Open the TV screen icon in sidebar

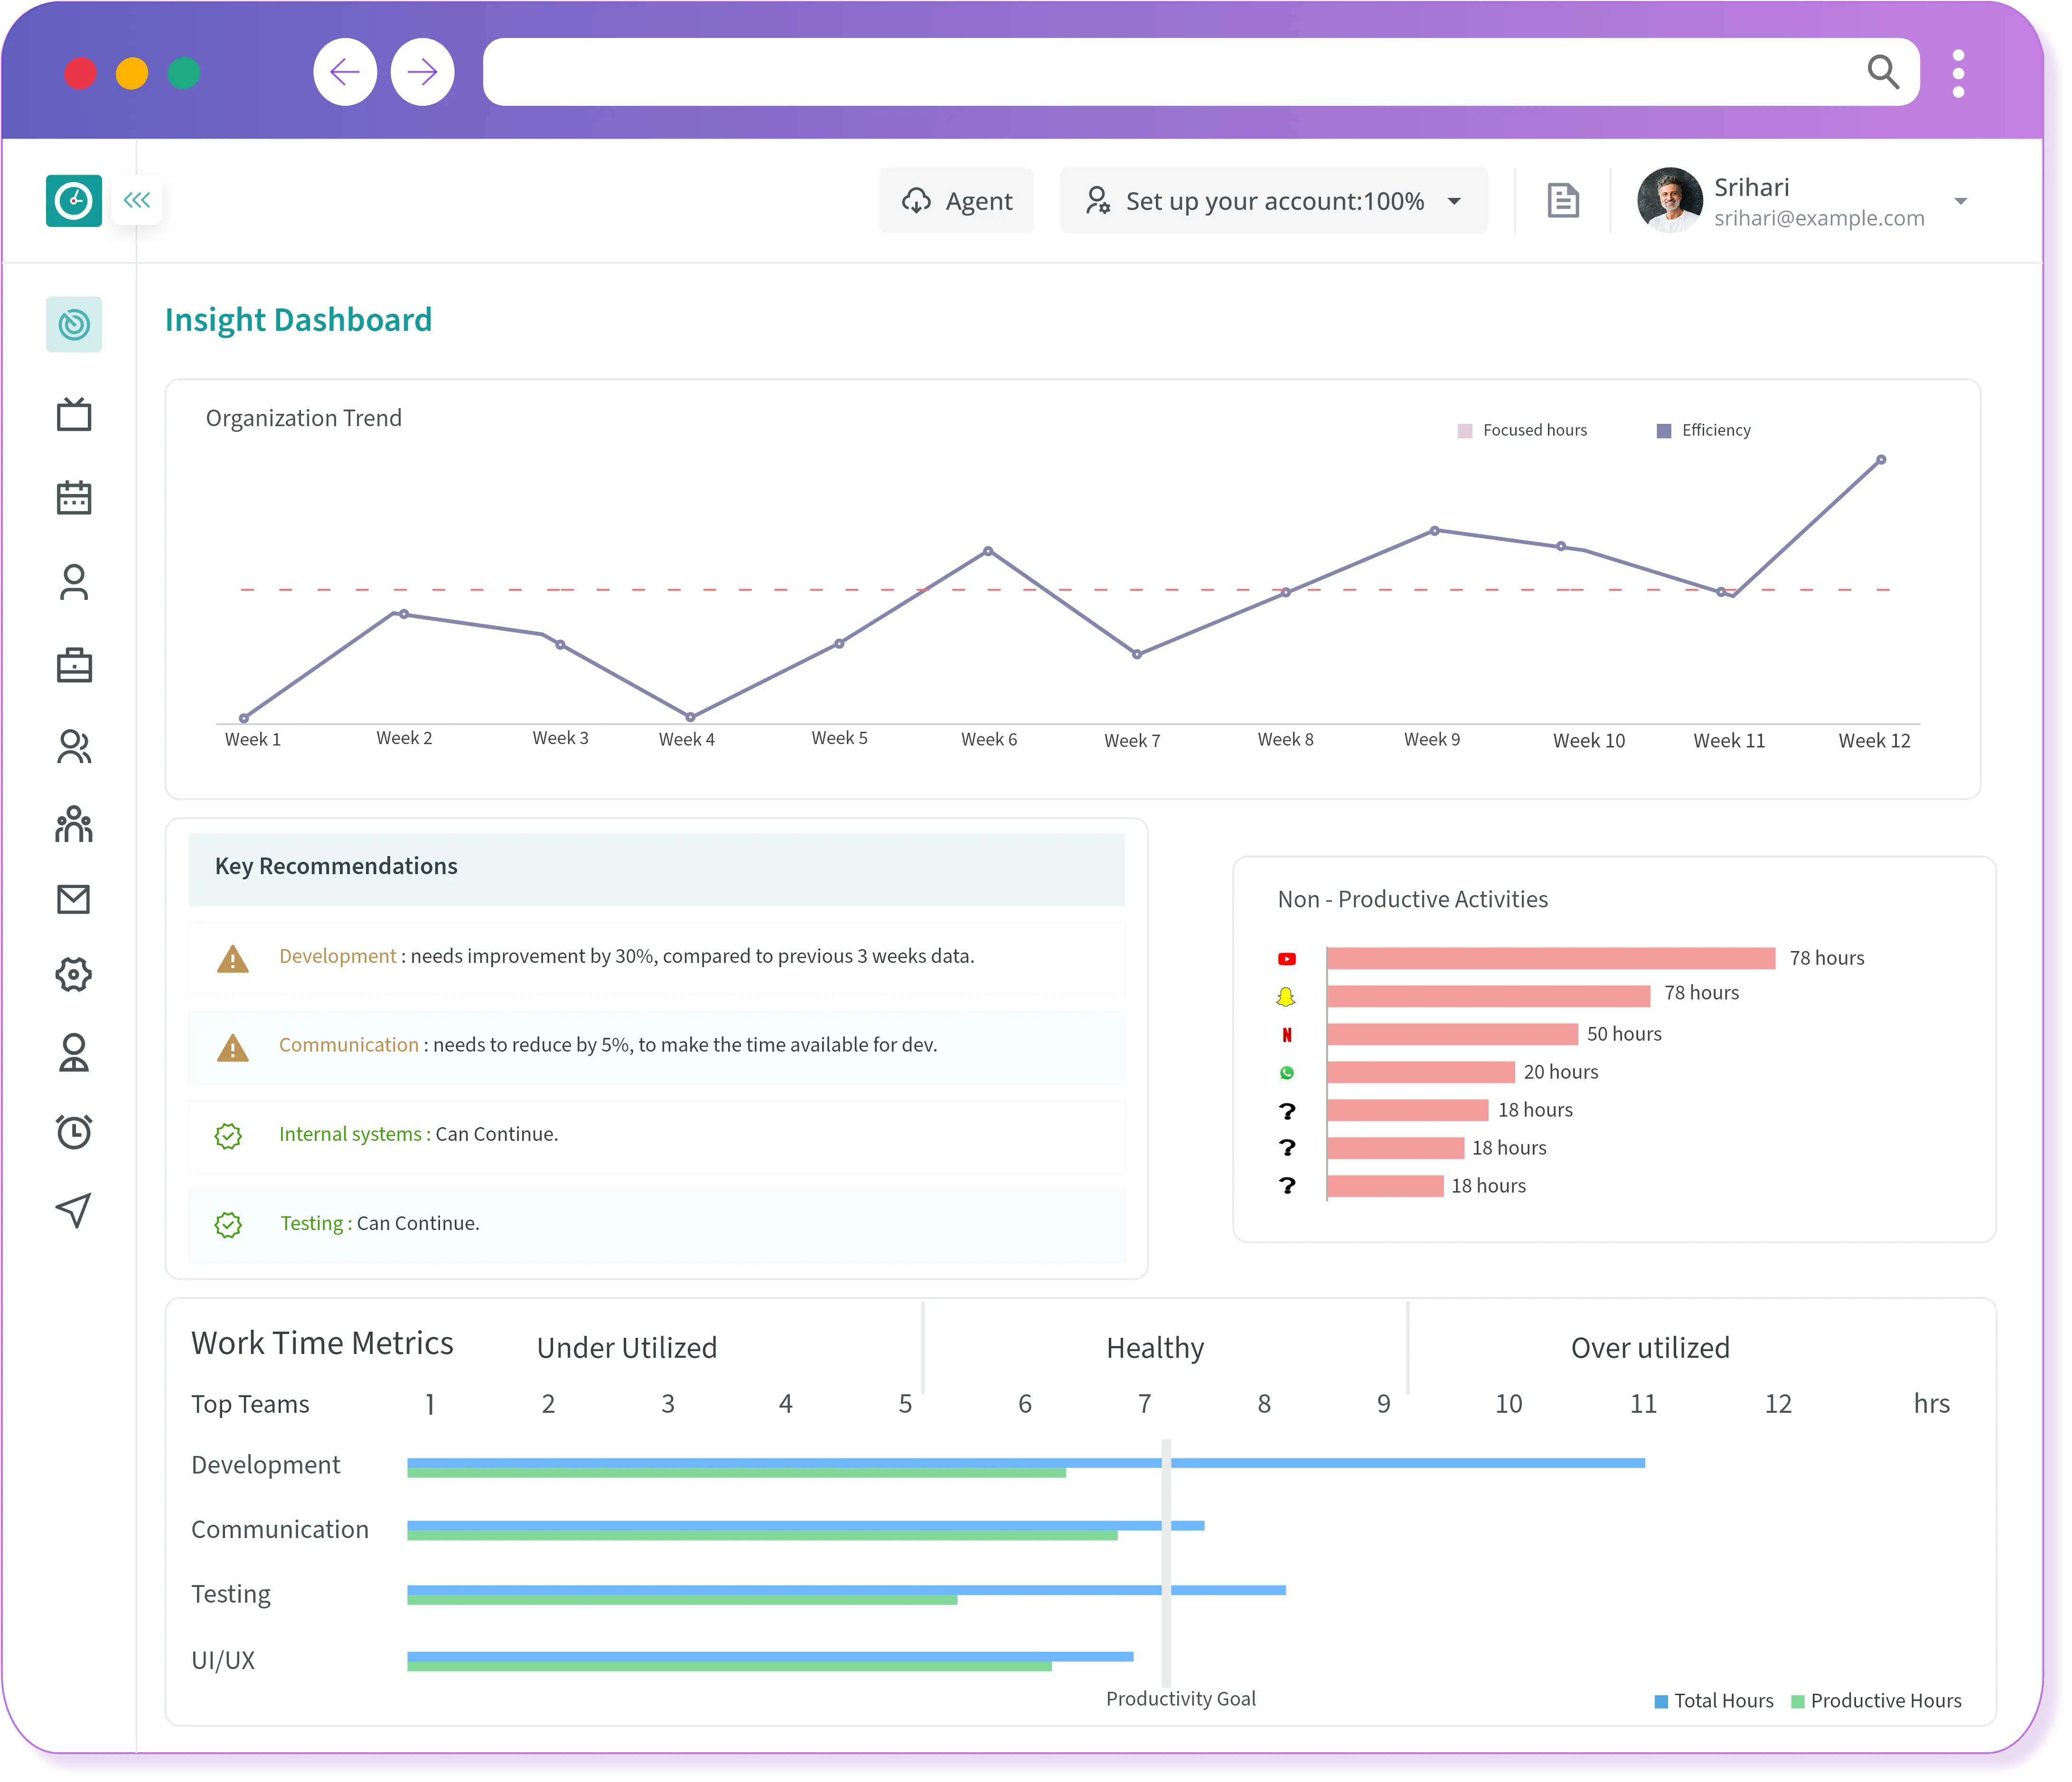(x=73, y=414)
